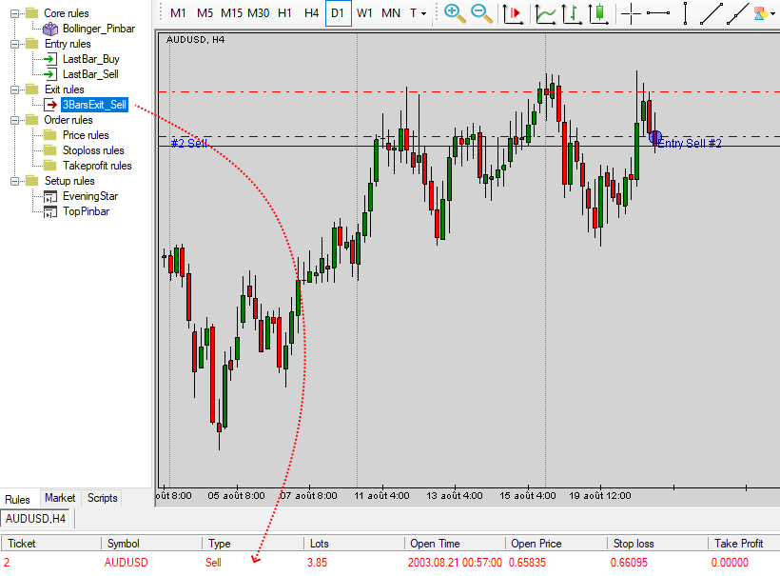780x576 pixels.
Task: Click the chart auto-scroll icon
Action: coord(512,13)
